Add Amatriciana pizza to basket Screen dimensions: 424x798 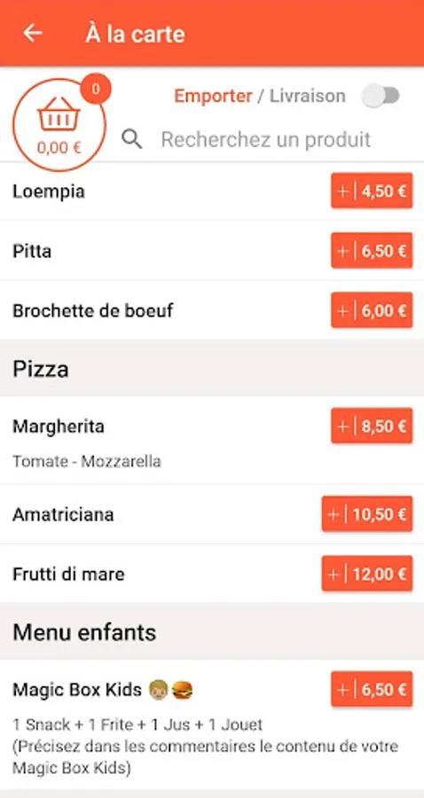coord(367,514)
